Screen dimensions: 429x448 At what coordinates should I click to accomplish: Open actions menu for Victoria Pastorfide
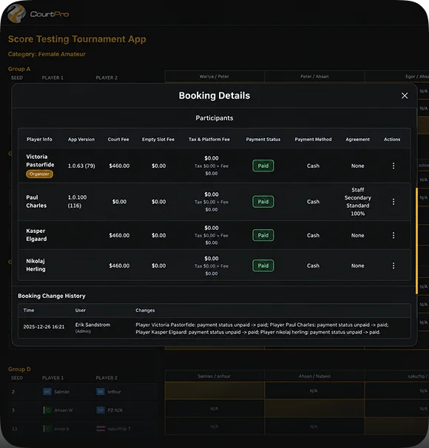click(393, 166)
